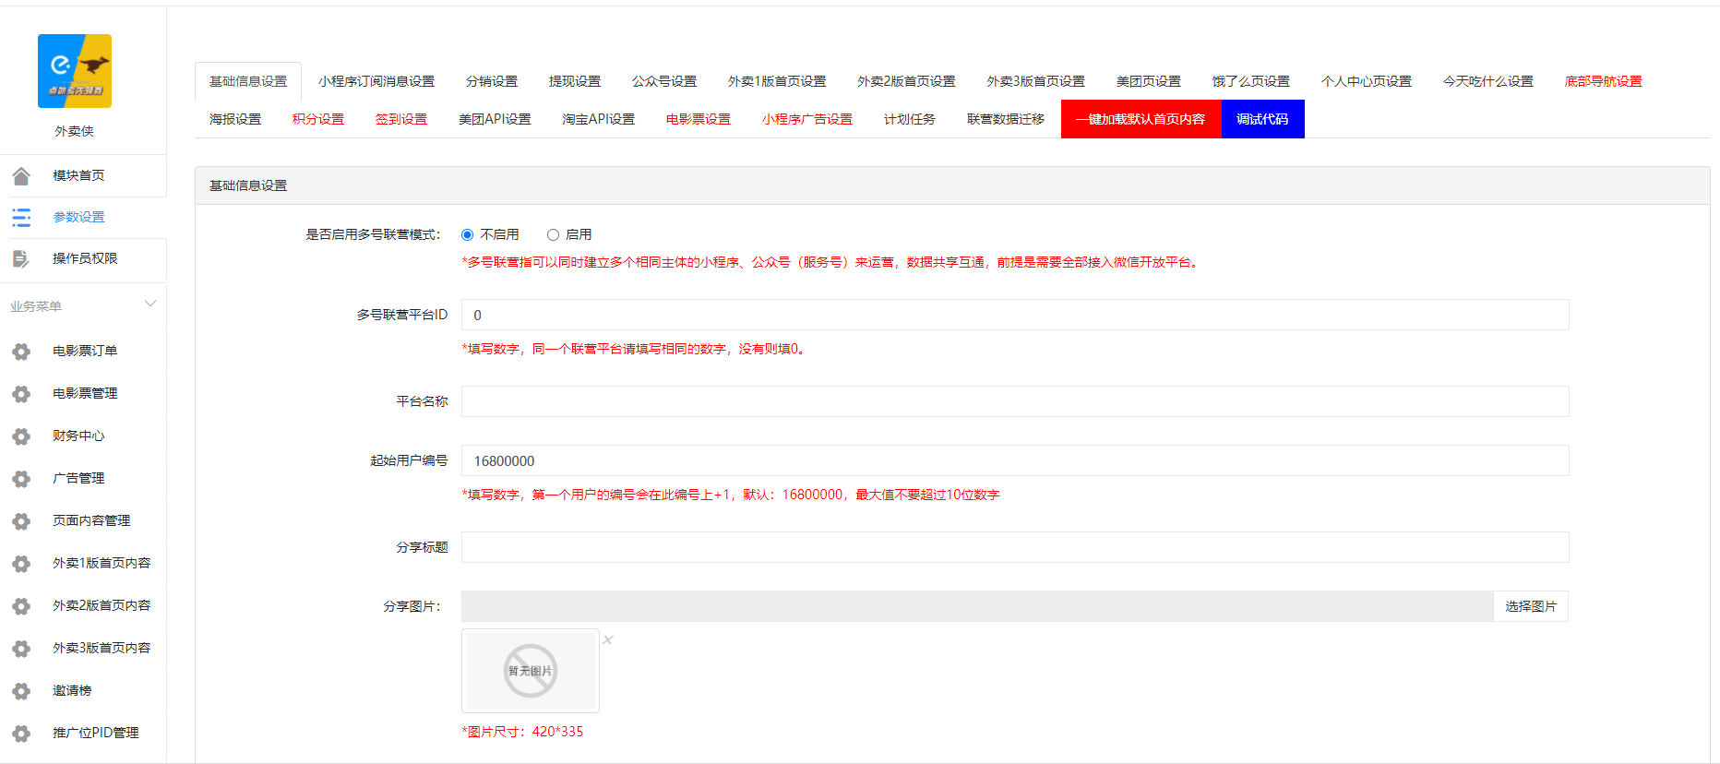Click the gear icon beside 财务中心
Viewport: 1720px width, 764px height.
click(21, 436)
